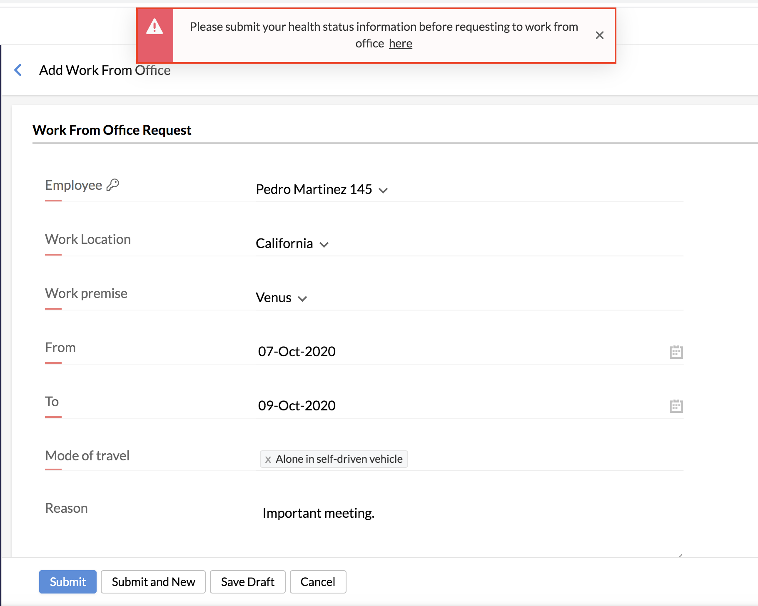Click the From date field 07-Oct-2020
This screenshot has width=758, height=606.
(297, 352)
